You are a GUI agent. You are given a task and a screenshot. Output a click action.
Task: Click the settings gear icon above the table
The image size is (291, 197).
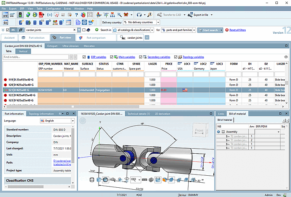point(286,57)
